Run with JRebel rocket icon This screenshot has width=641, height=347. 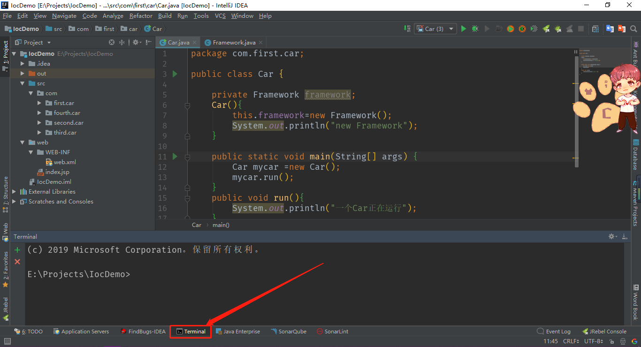546,29
